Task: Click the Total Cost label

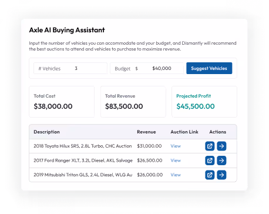Action: (45, 96)
